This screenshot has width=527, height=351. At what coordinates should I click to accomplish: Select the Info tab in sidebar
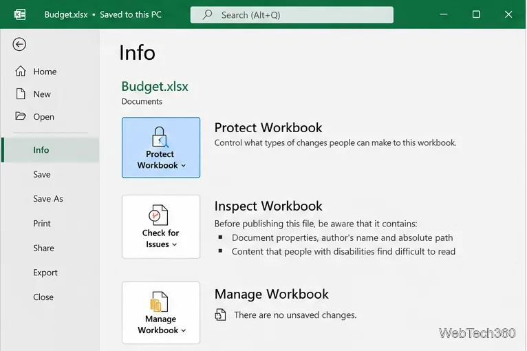click(50, 150)
